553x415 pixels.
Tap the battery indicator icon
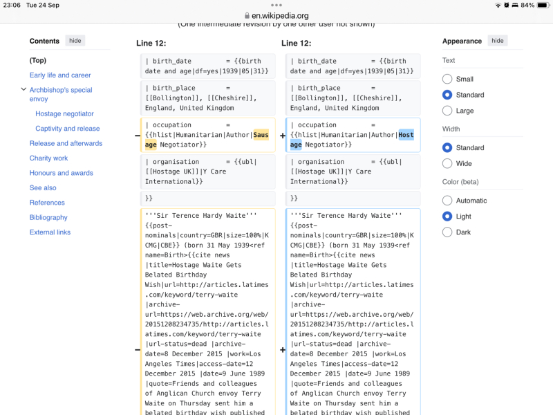point(542,5)
